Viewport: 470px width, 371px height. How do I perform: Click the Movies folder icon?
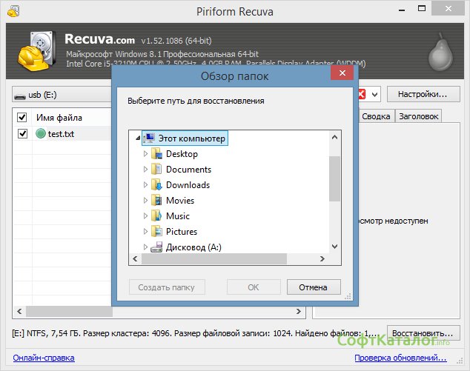tap(156, 201)
